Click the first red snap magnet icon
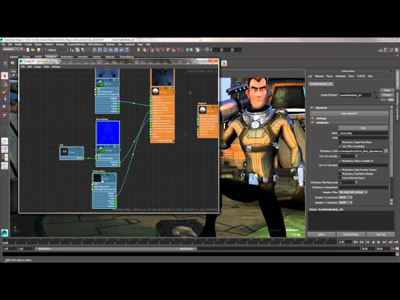This screenshot has width=400, height=300. [x=152, y=50]
